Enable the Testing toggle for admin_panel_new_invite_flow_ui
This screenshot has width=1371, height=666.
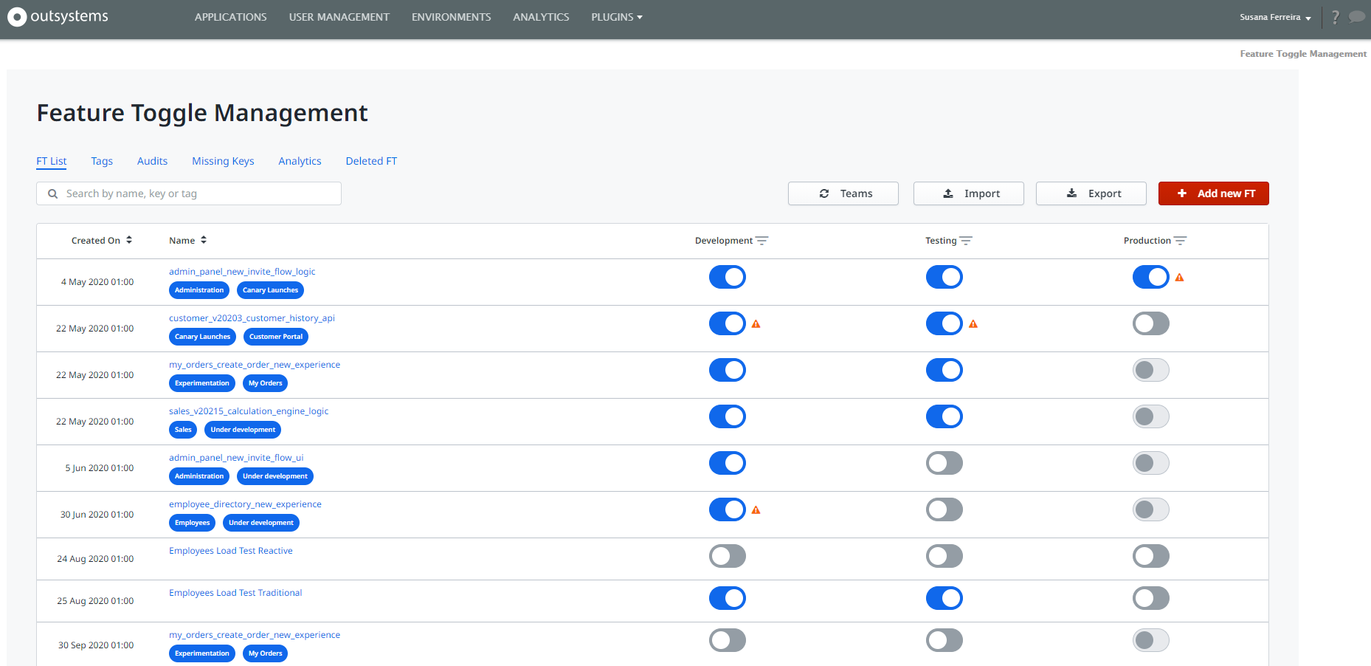point(944,463)
